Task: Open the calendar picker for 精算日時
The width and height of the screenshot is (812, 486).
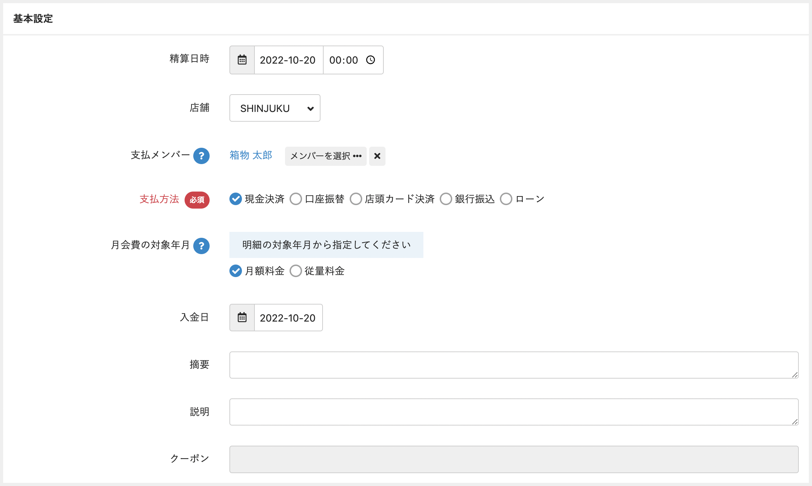Action: [x=242, y=60]
